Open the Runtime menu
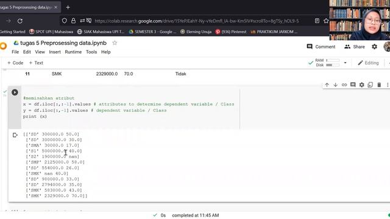This screenshot has height=219, width=390. pyautogui.click(x=73, y=52)
